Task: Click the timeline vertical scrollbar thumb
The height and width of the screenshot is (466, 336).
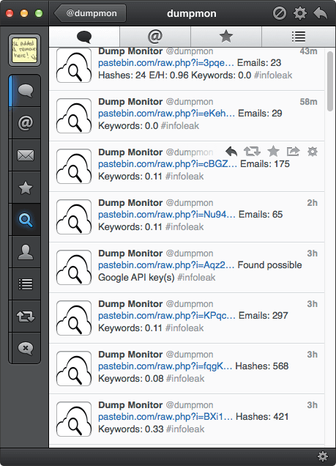Action: [x=329, y=81]
